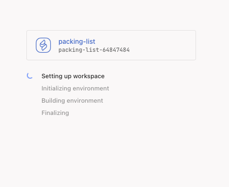Click the Setting up workspace step
Screen dimensions: 229x187
(x=73, y=76)
